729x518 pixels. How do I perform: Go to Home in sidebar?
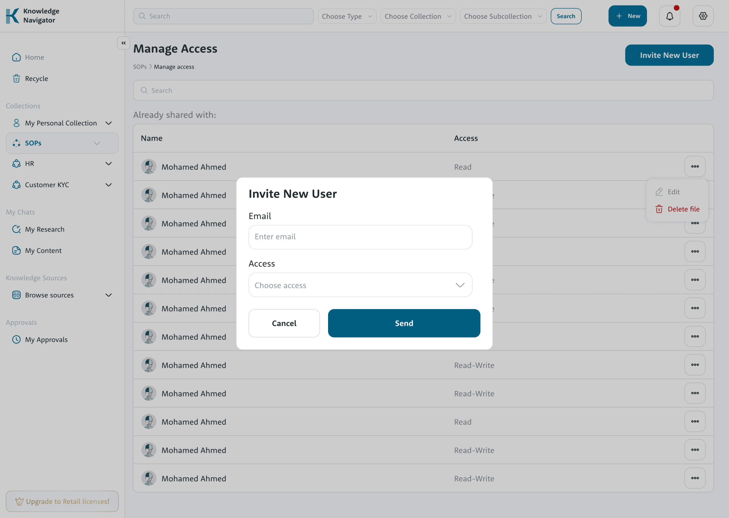34,57
